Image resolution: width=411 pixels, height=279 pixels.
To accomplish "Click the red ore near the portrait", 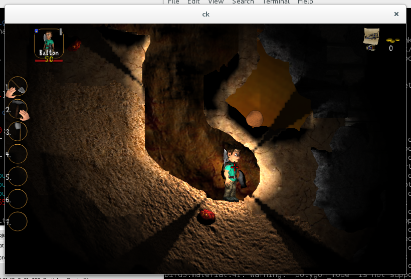I will (x=75, y=46).
